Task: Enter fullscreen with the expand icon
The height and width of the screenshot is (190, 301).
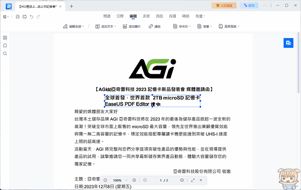Action: point(193,180)
